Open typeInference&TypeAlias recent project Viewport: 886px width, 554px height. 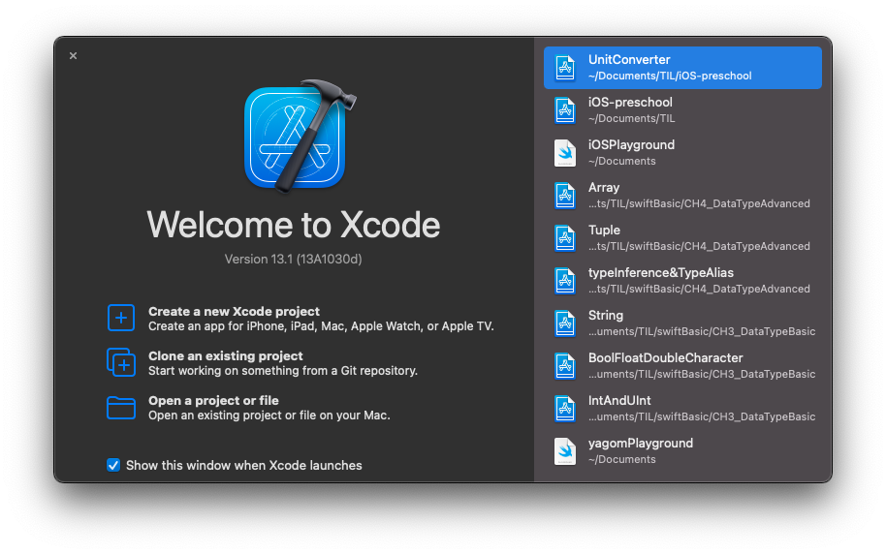pyautogui.click(x=682, y=281)
